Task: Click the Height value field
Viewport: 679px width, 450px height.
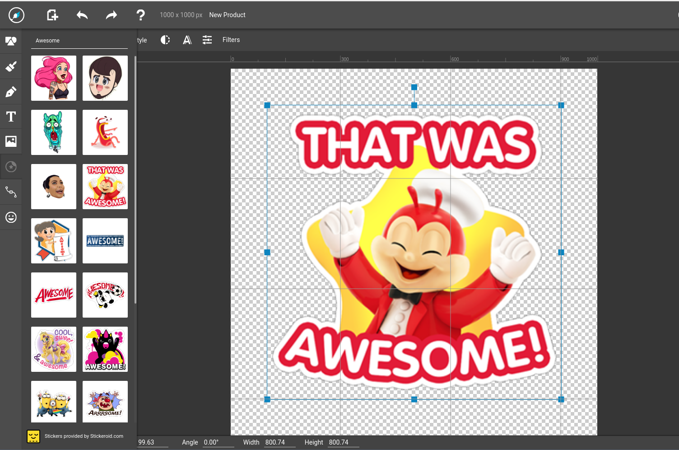Action: (344, 442)
